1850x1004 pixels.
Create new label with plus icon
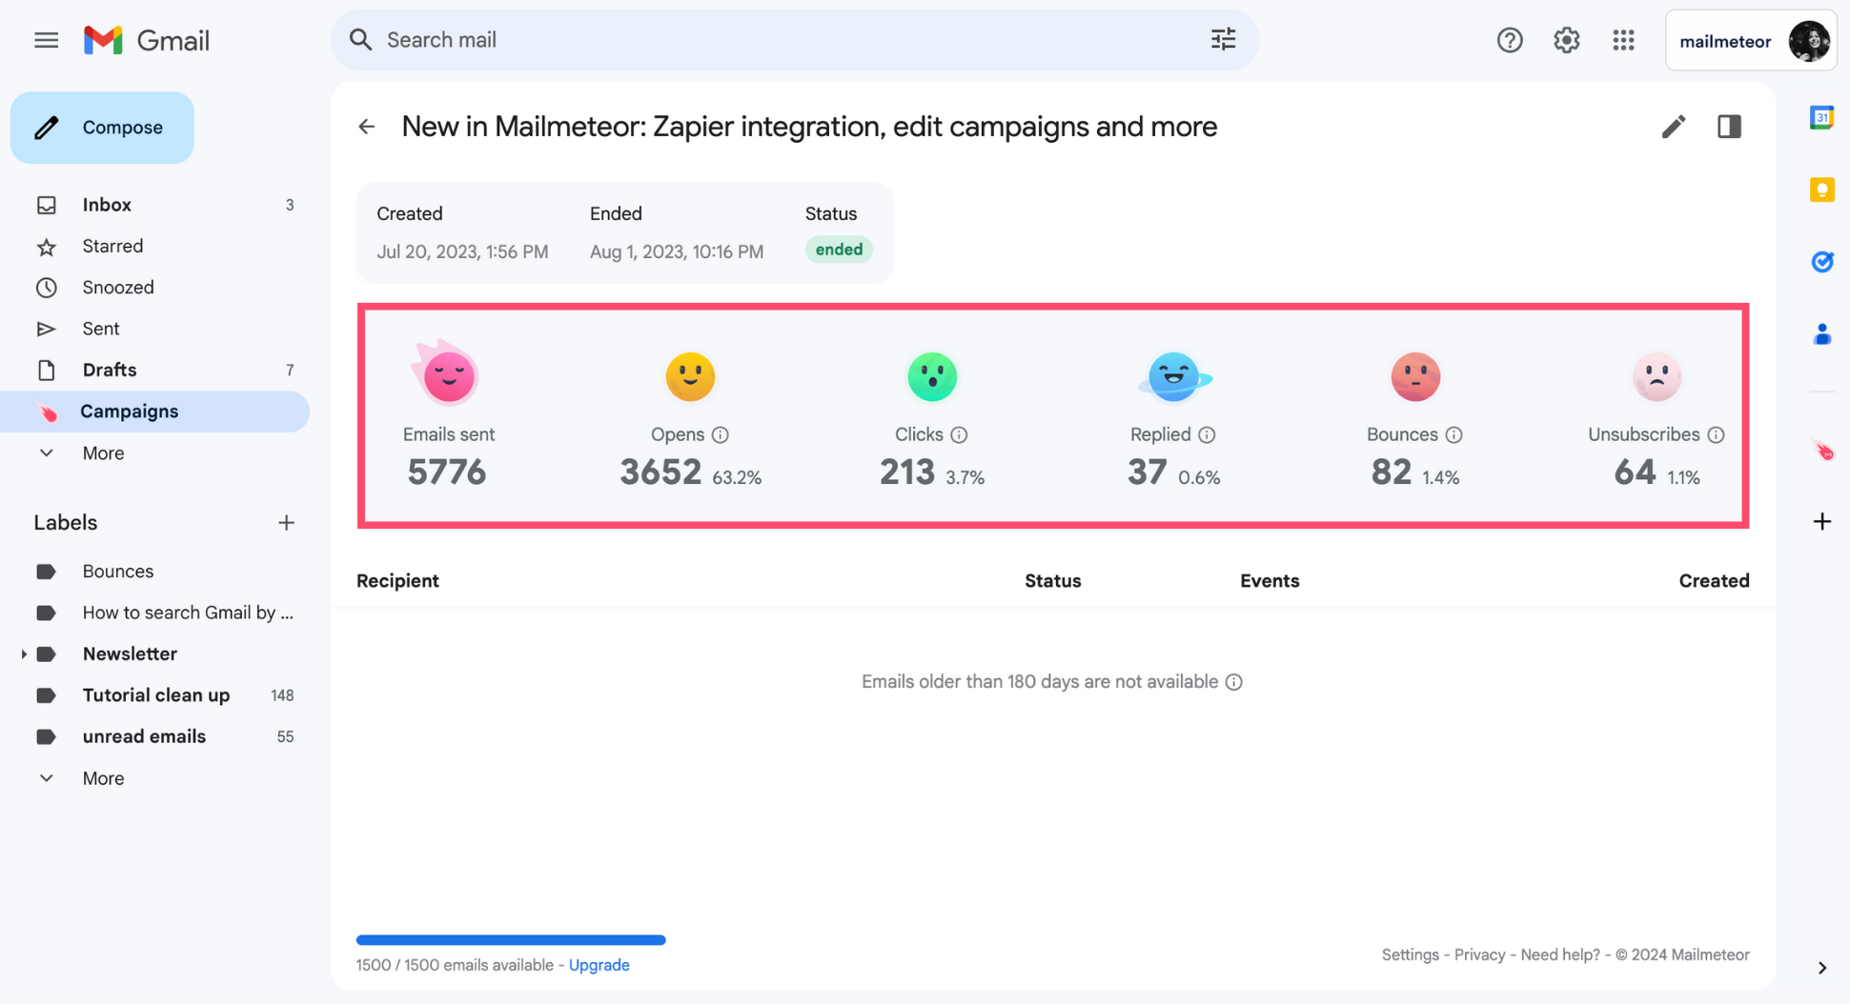tap(286, 523)
